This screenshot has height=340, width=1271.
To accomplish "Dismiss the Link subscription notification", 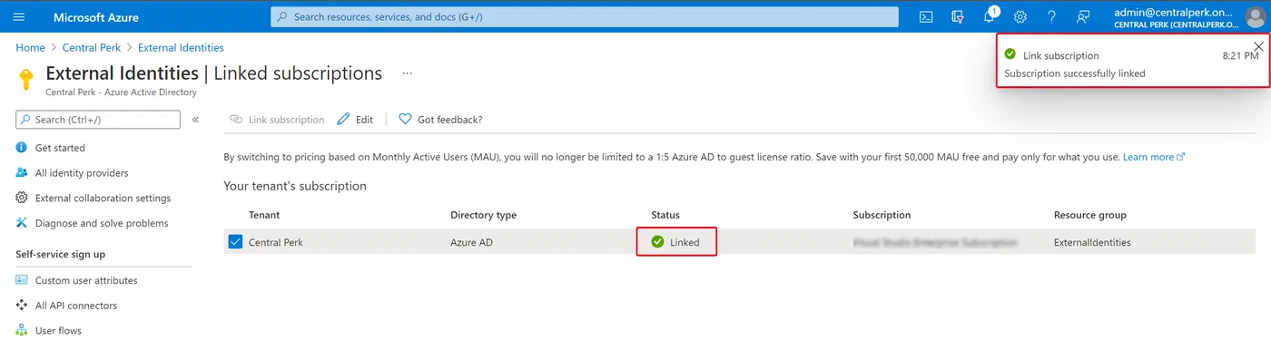I will 1258,46.
